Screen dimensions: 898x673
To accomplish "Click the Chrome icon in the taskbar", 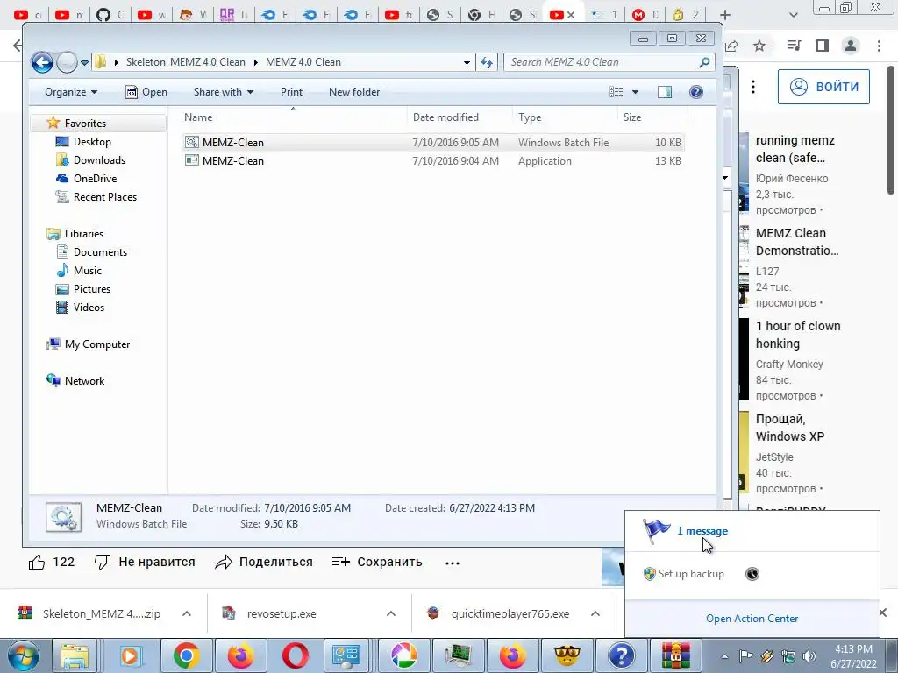I will (x=187, y=655).
